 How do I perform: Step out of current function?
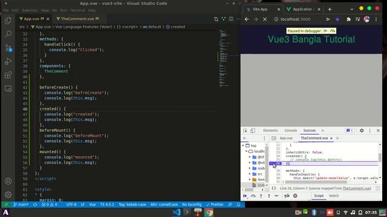(x=268, y=196)
